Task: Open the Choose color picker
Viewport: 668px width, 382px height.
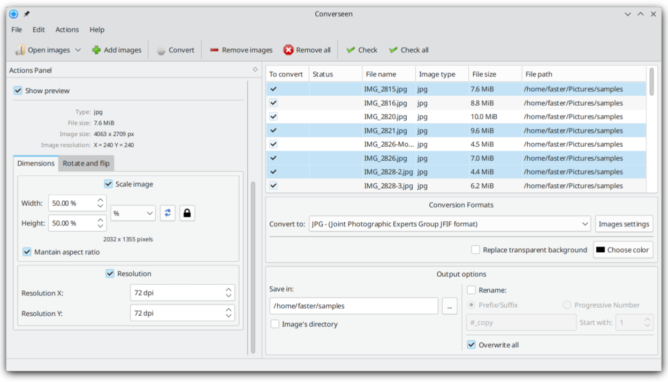Action: click(x=623, y=250)
